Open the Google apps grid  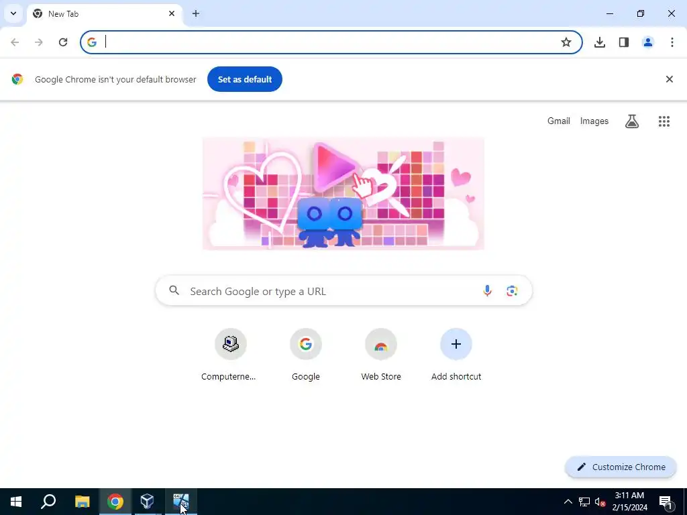(664, 121)
